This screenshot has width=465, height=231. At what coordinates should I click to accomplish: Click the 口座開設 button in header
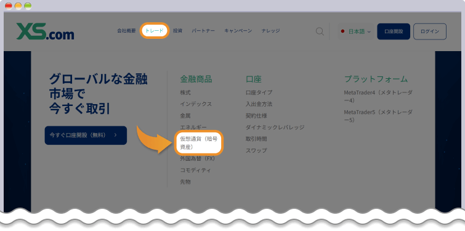394,31
